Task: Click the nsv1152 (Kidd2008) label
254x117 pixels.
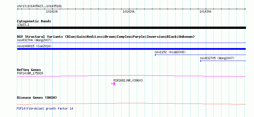Action: click(x=170, y=52)
